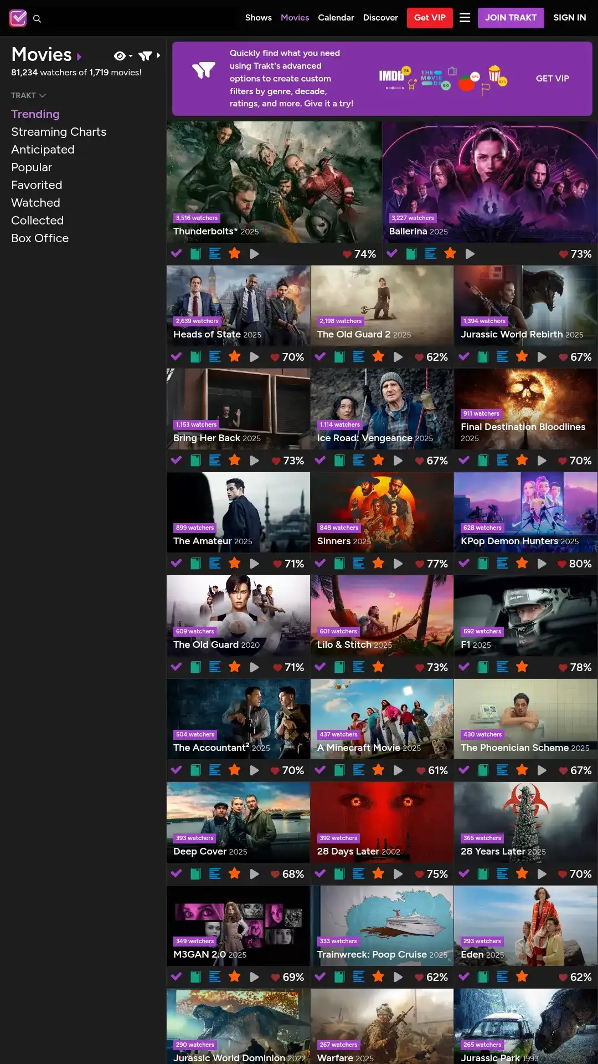Collect Bring Her Back icon
Screen dimensions: 598x1064
click(x=195, y=461)
